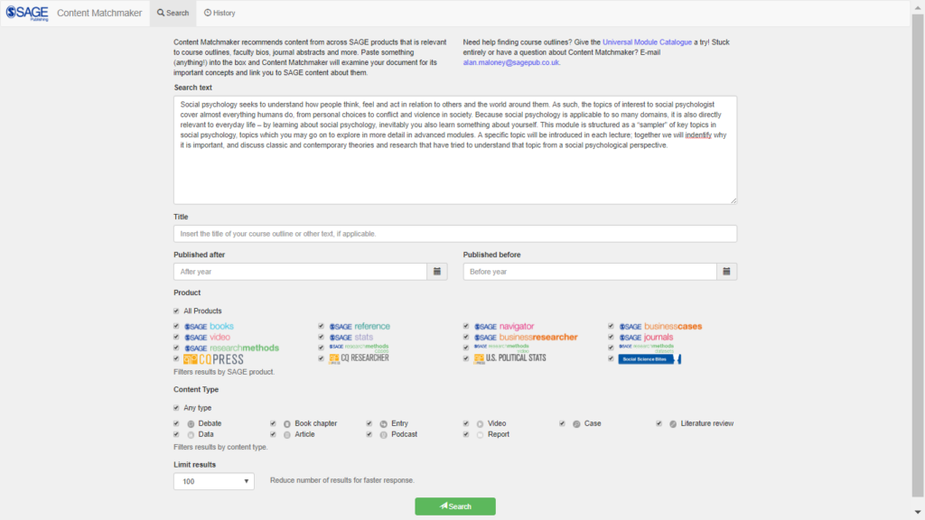
Task: Click the SAGE researchmethods video logo
Action: point(501,348)
